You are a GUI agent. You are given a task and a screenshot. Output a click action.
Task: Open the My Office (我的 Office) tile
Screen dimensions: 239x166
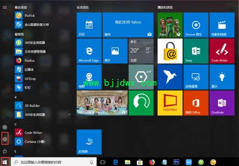[196, 103]
